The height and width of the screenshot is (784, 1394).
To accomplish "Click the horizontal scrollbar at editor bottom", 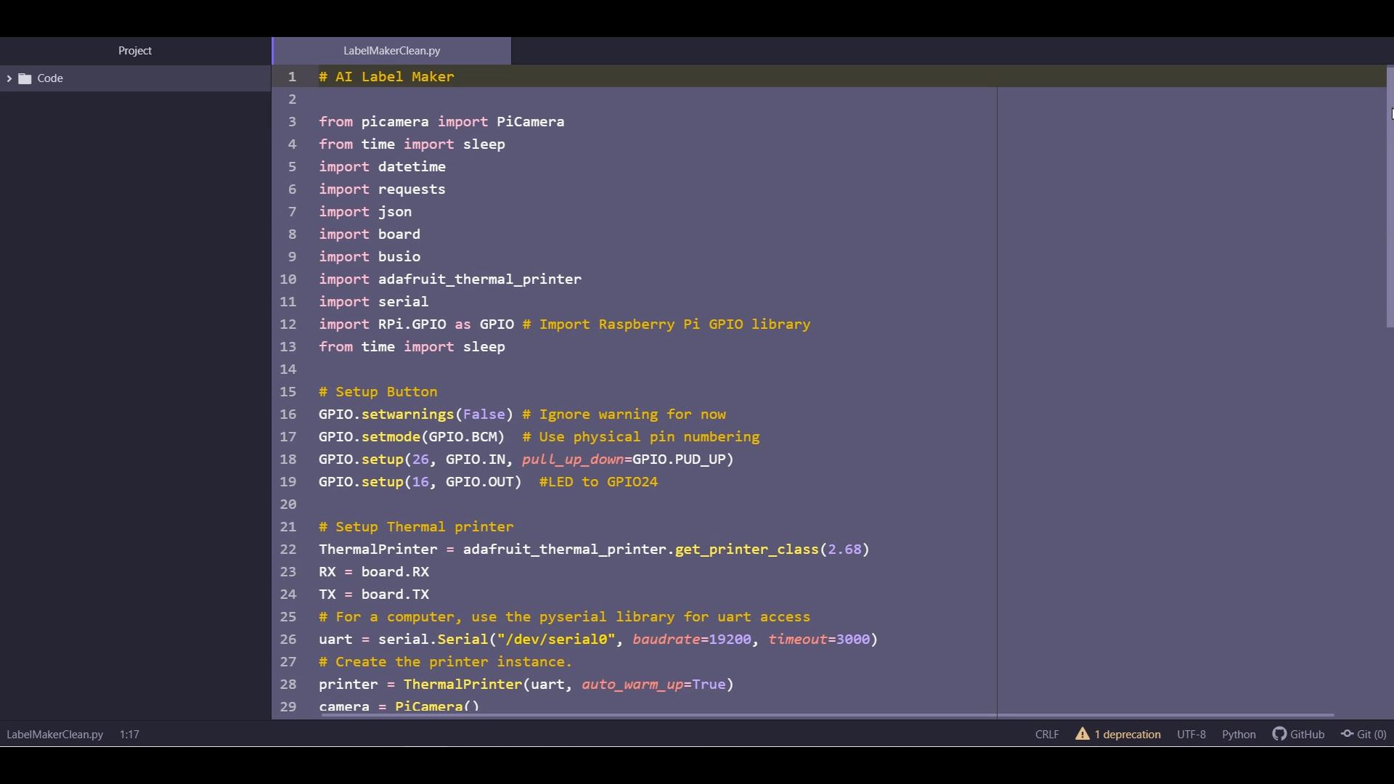I will (x=828, y=715).
